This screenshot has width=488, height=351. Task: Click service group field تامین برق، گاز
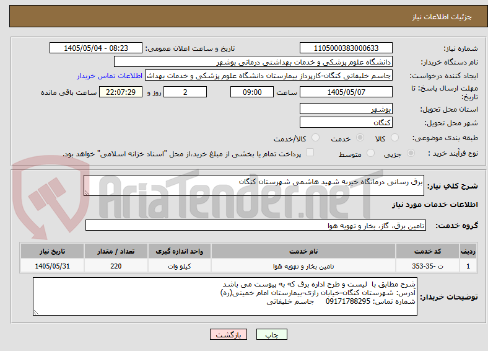coord(256,225)
